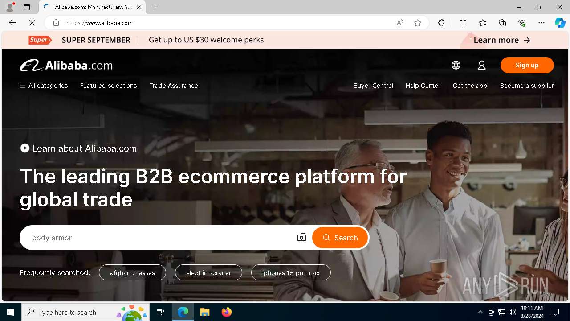This screenshot has width=570, height=321.
Task: Show hidden system tray icons
Action: (480, 312)
